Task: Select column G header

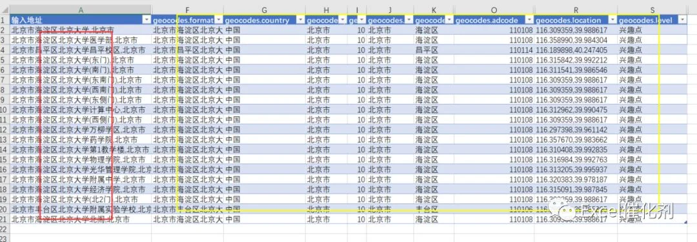Action: point(265,10)
